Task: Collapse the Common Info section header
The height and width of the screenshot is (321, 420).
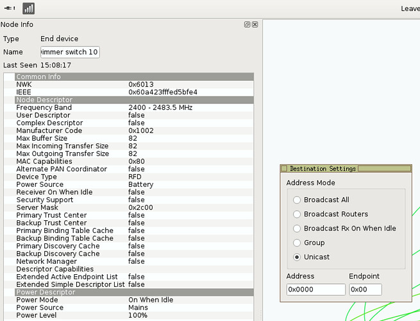Action: (x=134, y=76)
